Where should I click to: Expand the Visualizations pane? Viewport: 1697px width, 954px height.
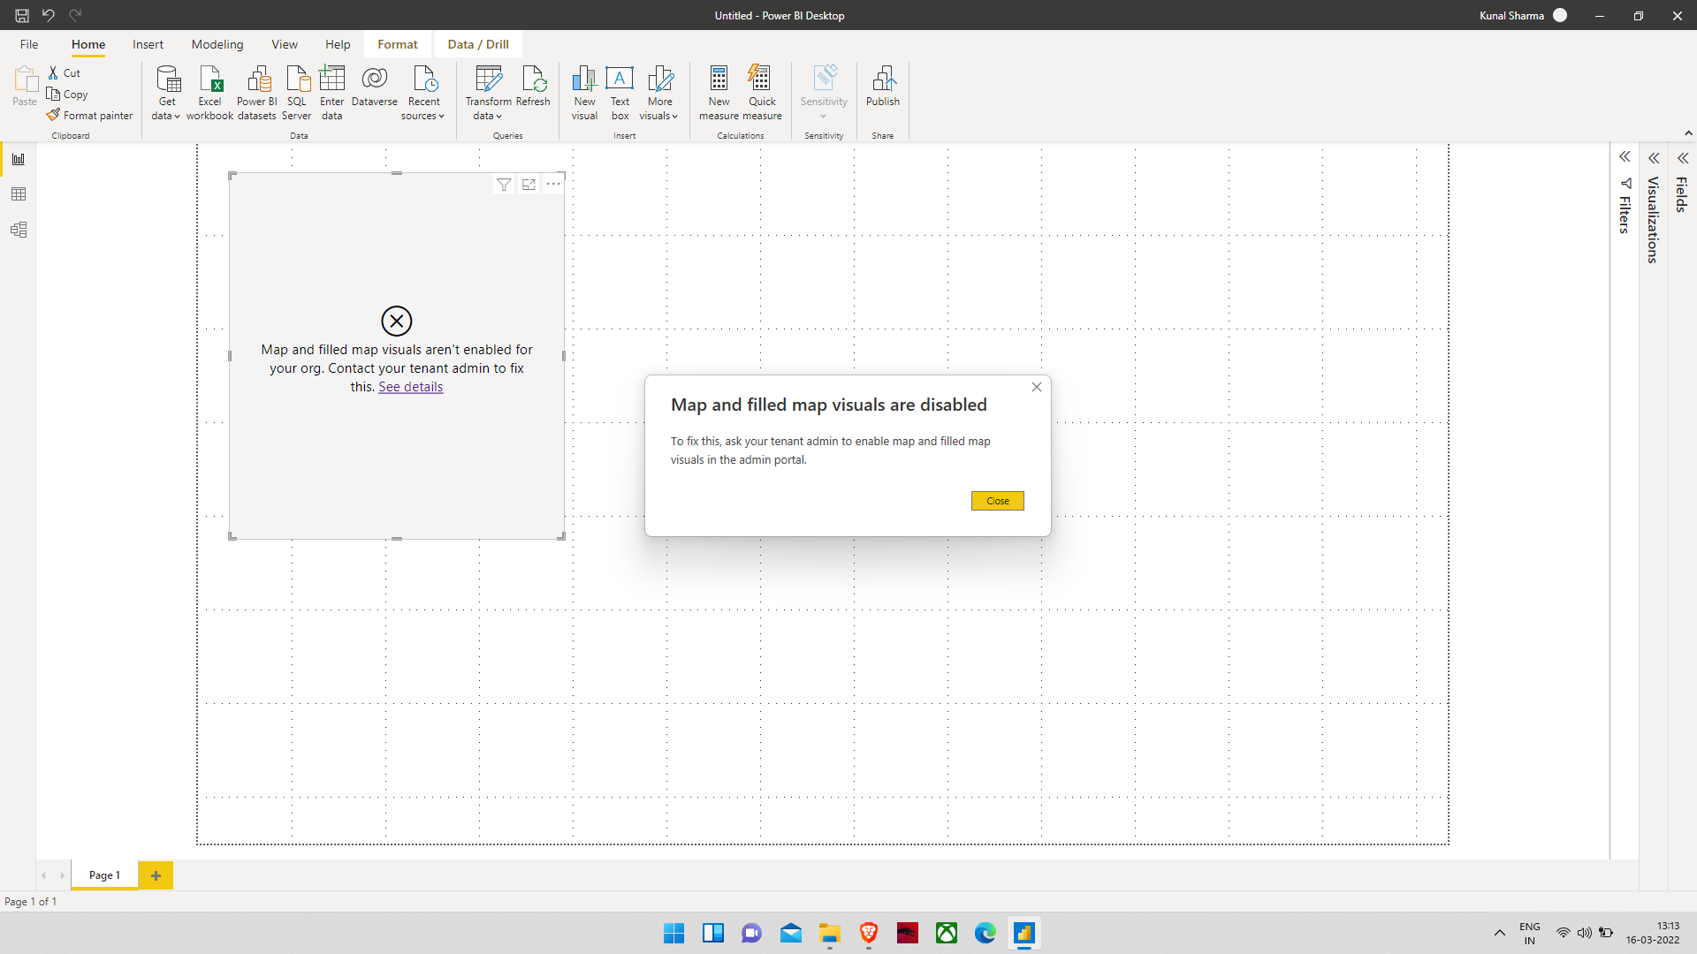[1654, 158]
